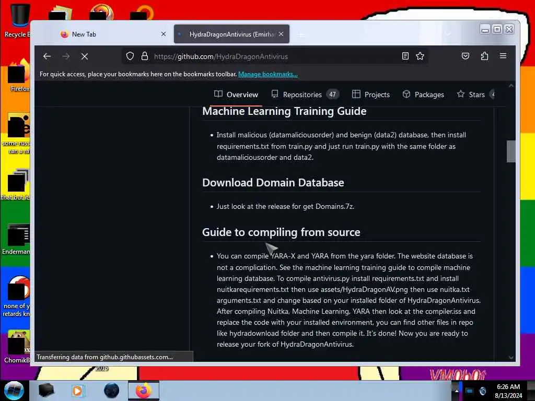Click the Download Domain Database heading
Image resolution: width=535 pixels, height=401 pixels.
[x=273, y=182]
